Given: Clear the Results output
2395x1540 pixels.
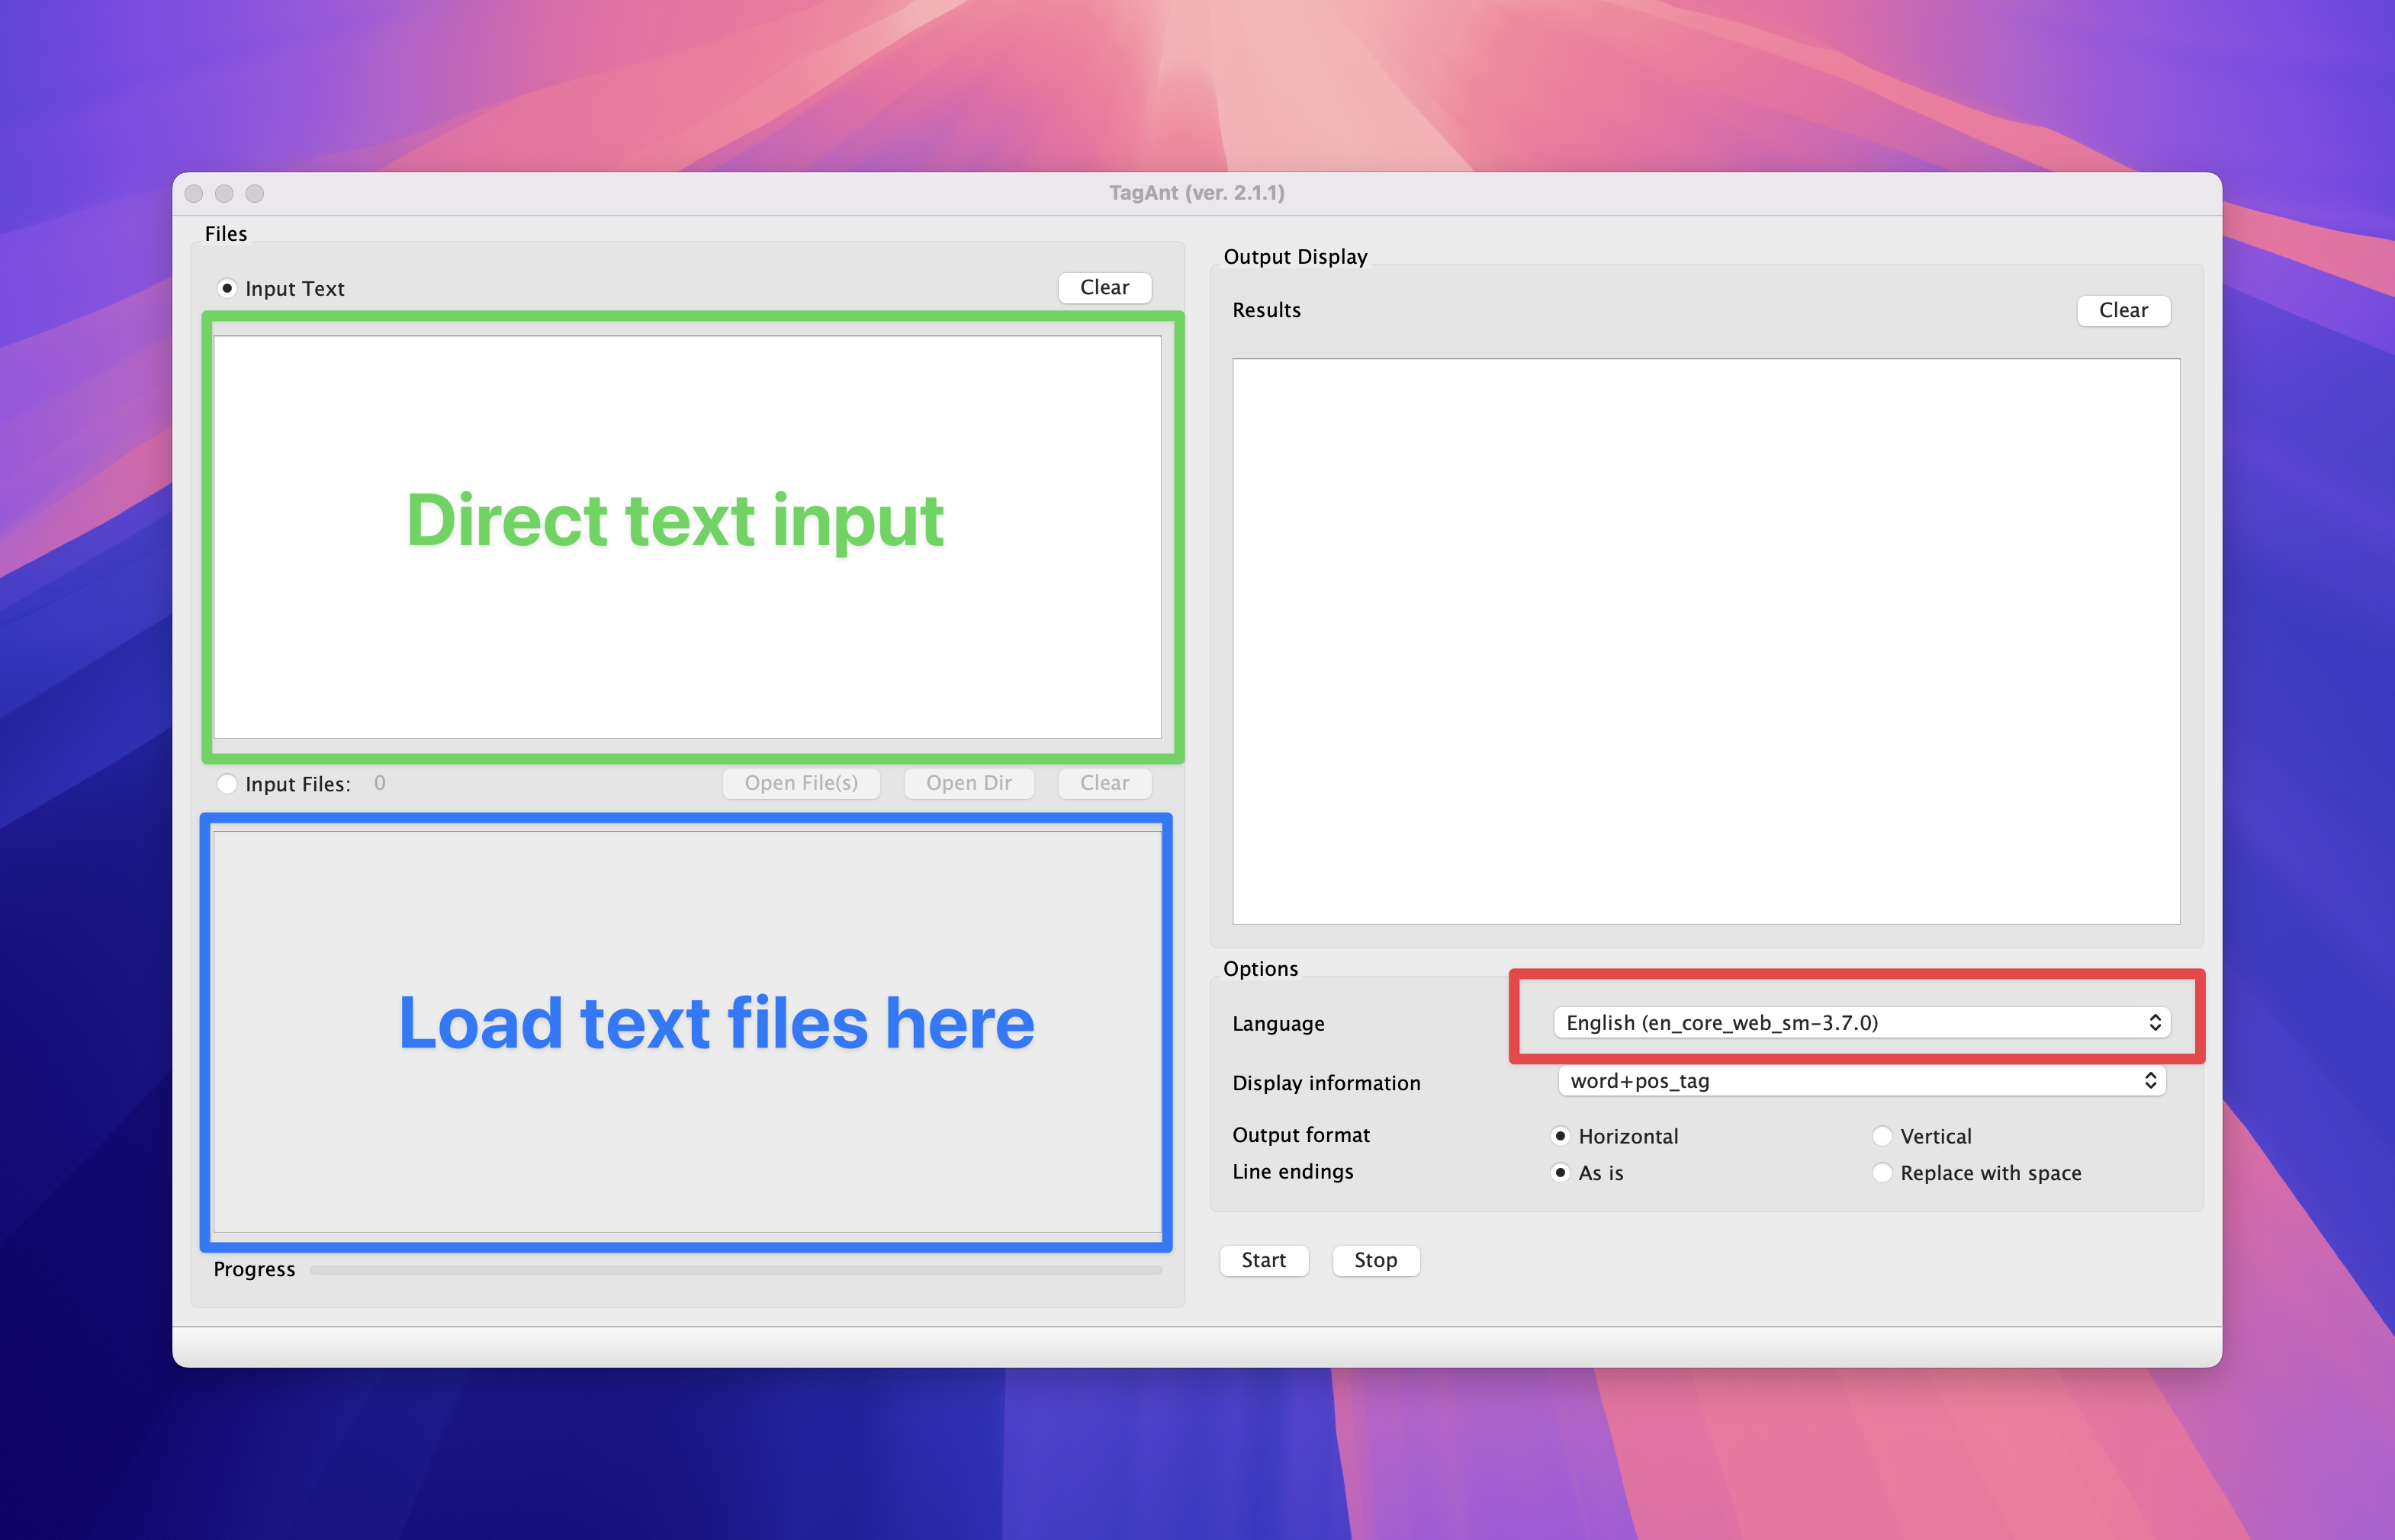Looking at the screenshot, I should tap(2123, 310).
